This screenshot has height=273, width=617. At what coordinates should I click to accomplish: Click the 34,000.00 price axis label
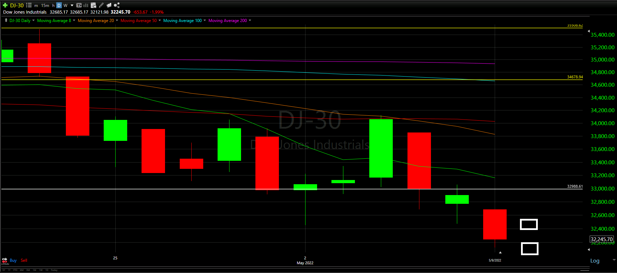pyautogui.click(x=603, y=123)
